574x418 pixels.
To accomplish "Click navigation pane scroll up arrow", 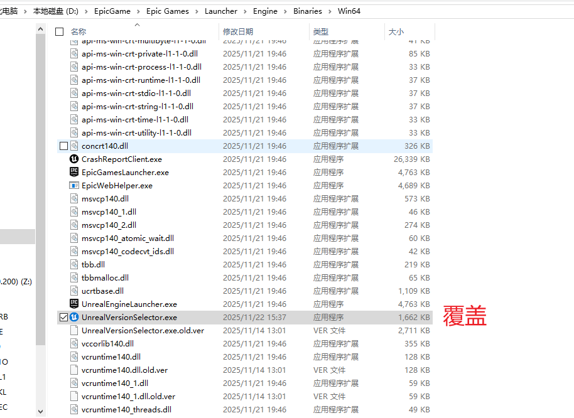I will click(x=41, y=29).
